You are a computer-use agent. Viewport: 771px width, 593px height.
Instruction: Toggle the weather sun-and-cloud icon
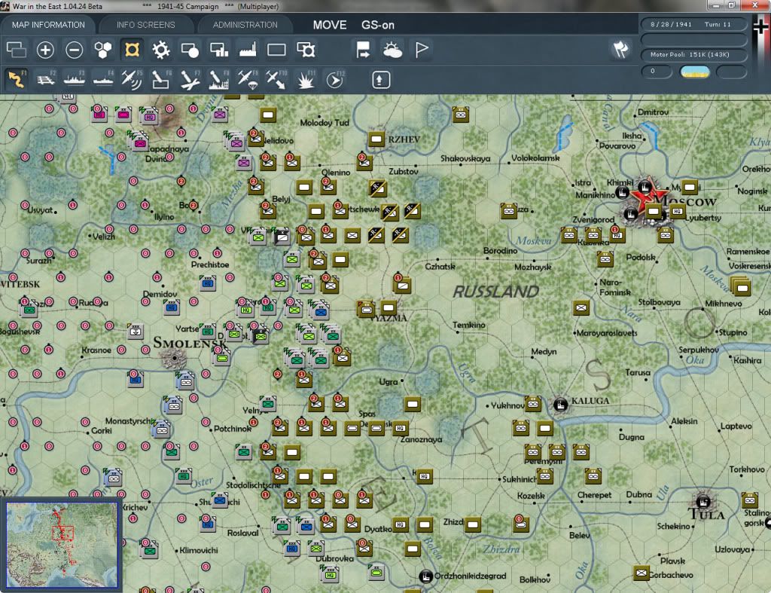click(392, 50)
